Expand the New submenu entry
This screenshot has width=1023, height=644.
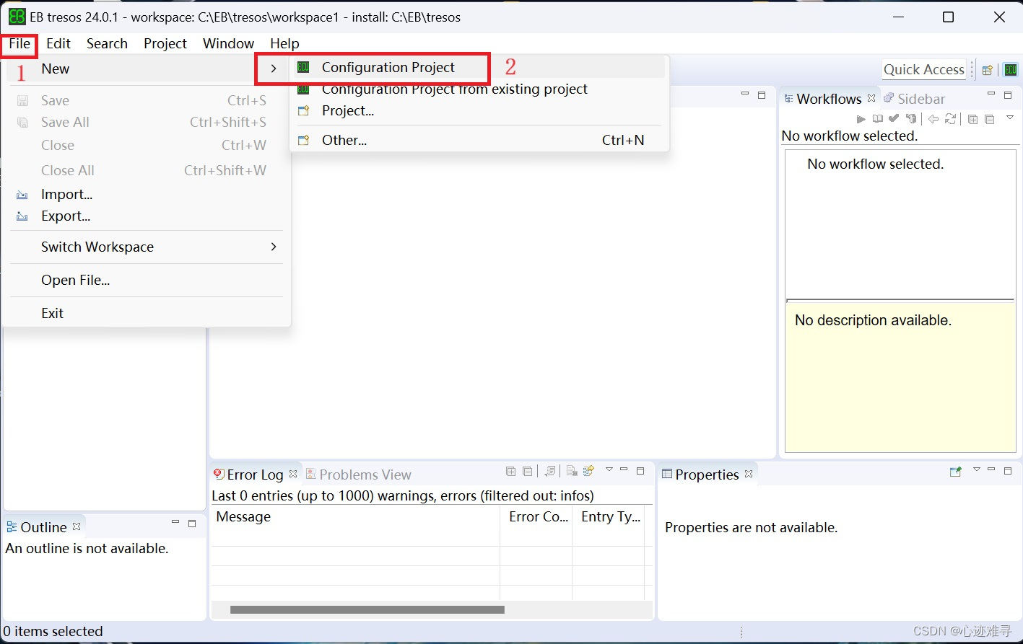(x=149, y=69)
